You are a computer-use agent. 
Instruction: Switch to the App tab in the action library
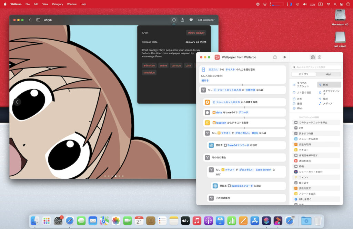[328, 74]
